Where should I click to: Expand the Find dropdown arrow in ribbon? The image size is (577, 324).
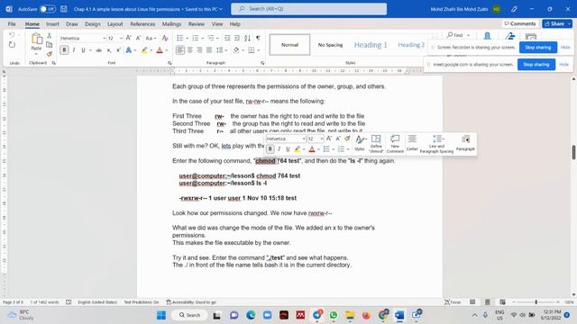pos(469,35)
